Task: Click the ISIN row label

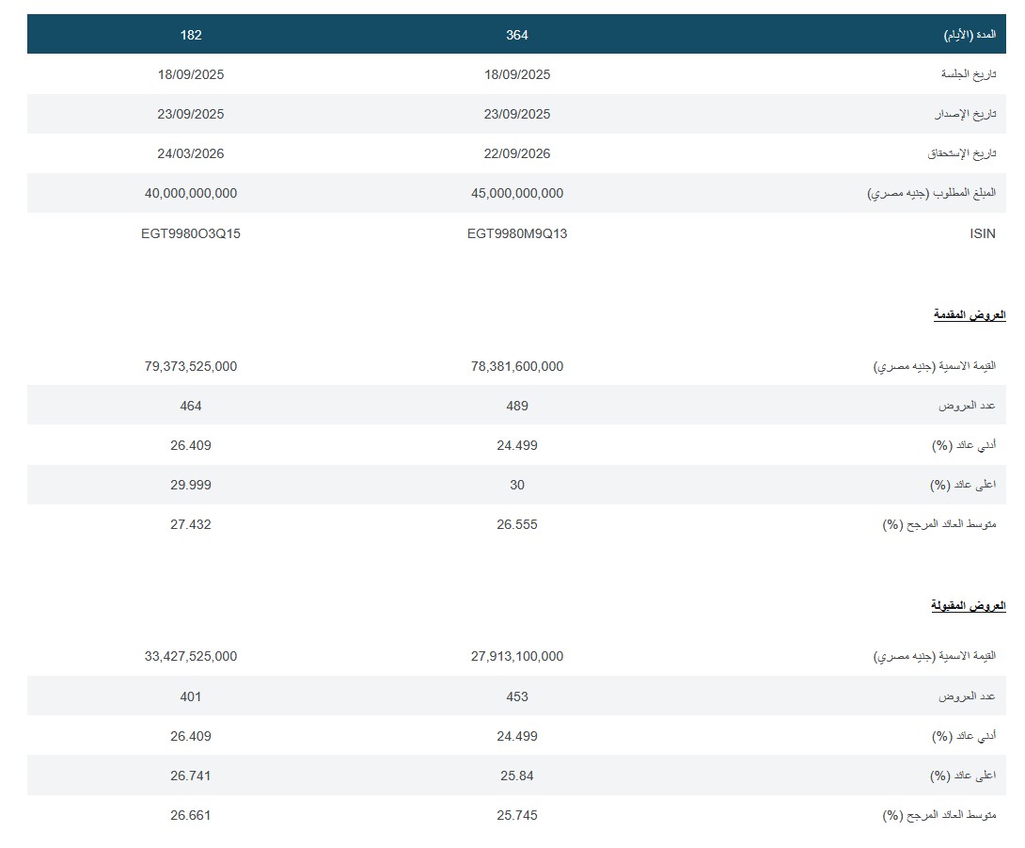Action: coord(983,233)
